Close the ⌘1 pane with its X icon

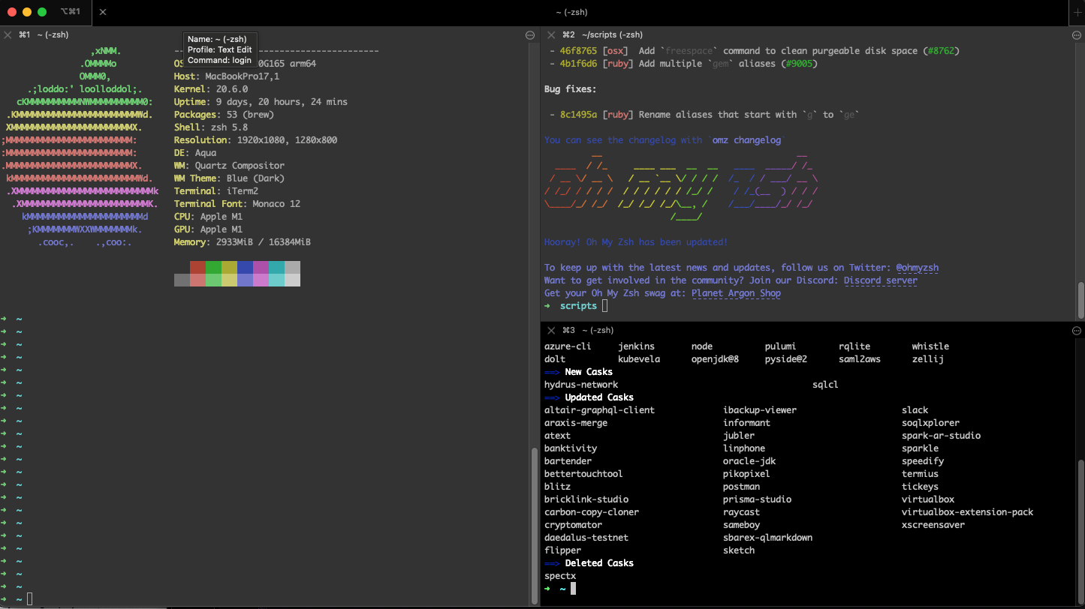pyautogui.click(x=8, y=35)
